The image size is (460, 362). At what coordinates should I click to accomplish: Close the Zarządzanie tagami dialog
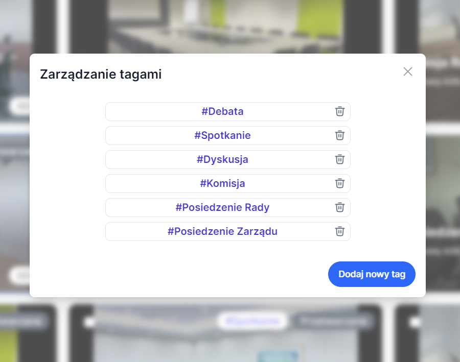click(407, 71)
